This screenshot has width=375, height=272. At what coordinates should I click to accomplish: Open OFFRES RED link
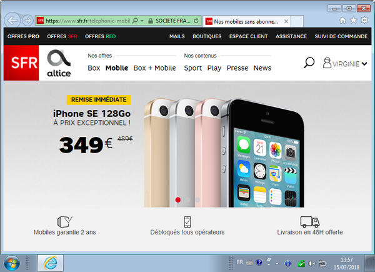pyautogui.click(x=100, y=36)
